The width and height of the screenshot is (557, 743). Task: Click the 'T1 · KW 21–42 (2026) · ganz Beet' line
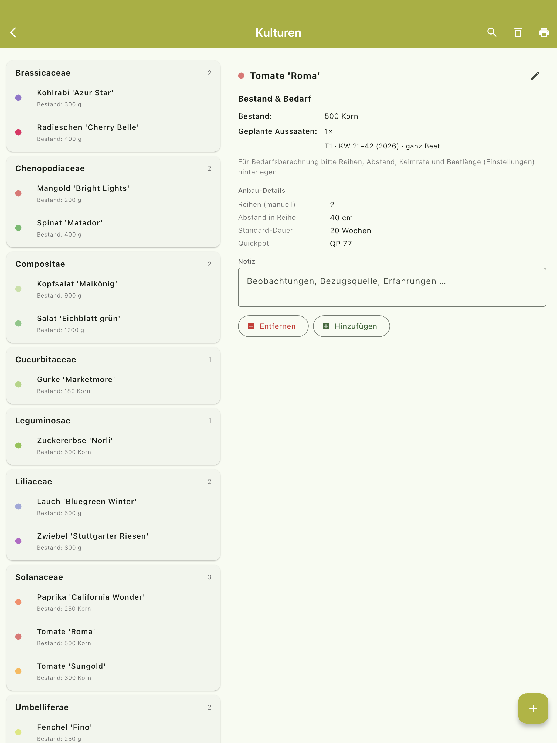[382, 146]
